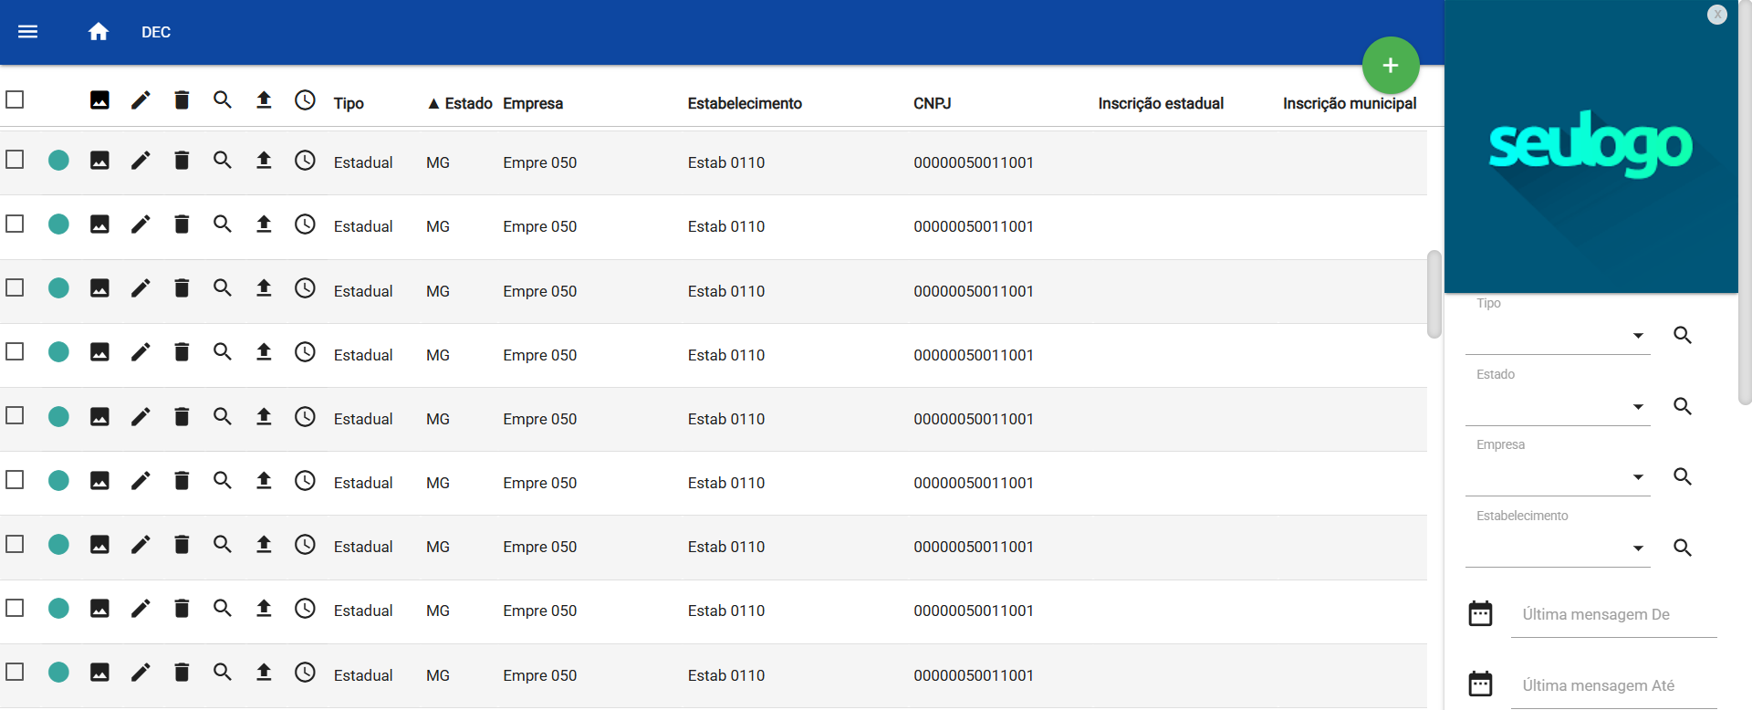Go to the home page icon

pyautogui.click(x=99, y=32)
